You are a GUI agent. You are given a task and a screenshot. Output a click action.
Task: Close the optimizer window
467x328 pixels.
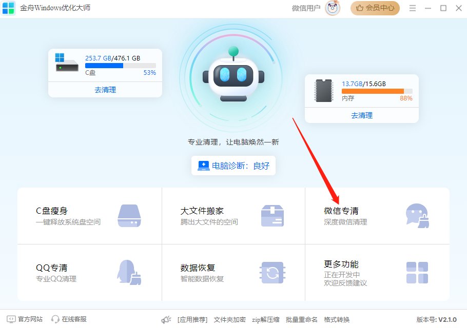(x=459, y=8)
